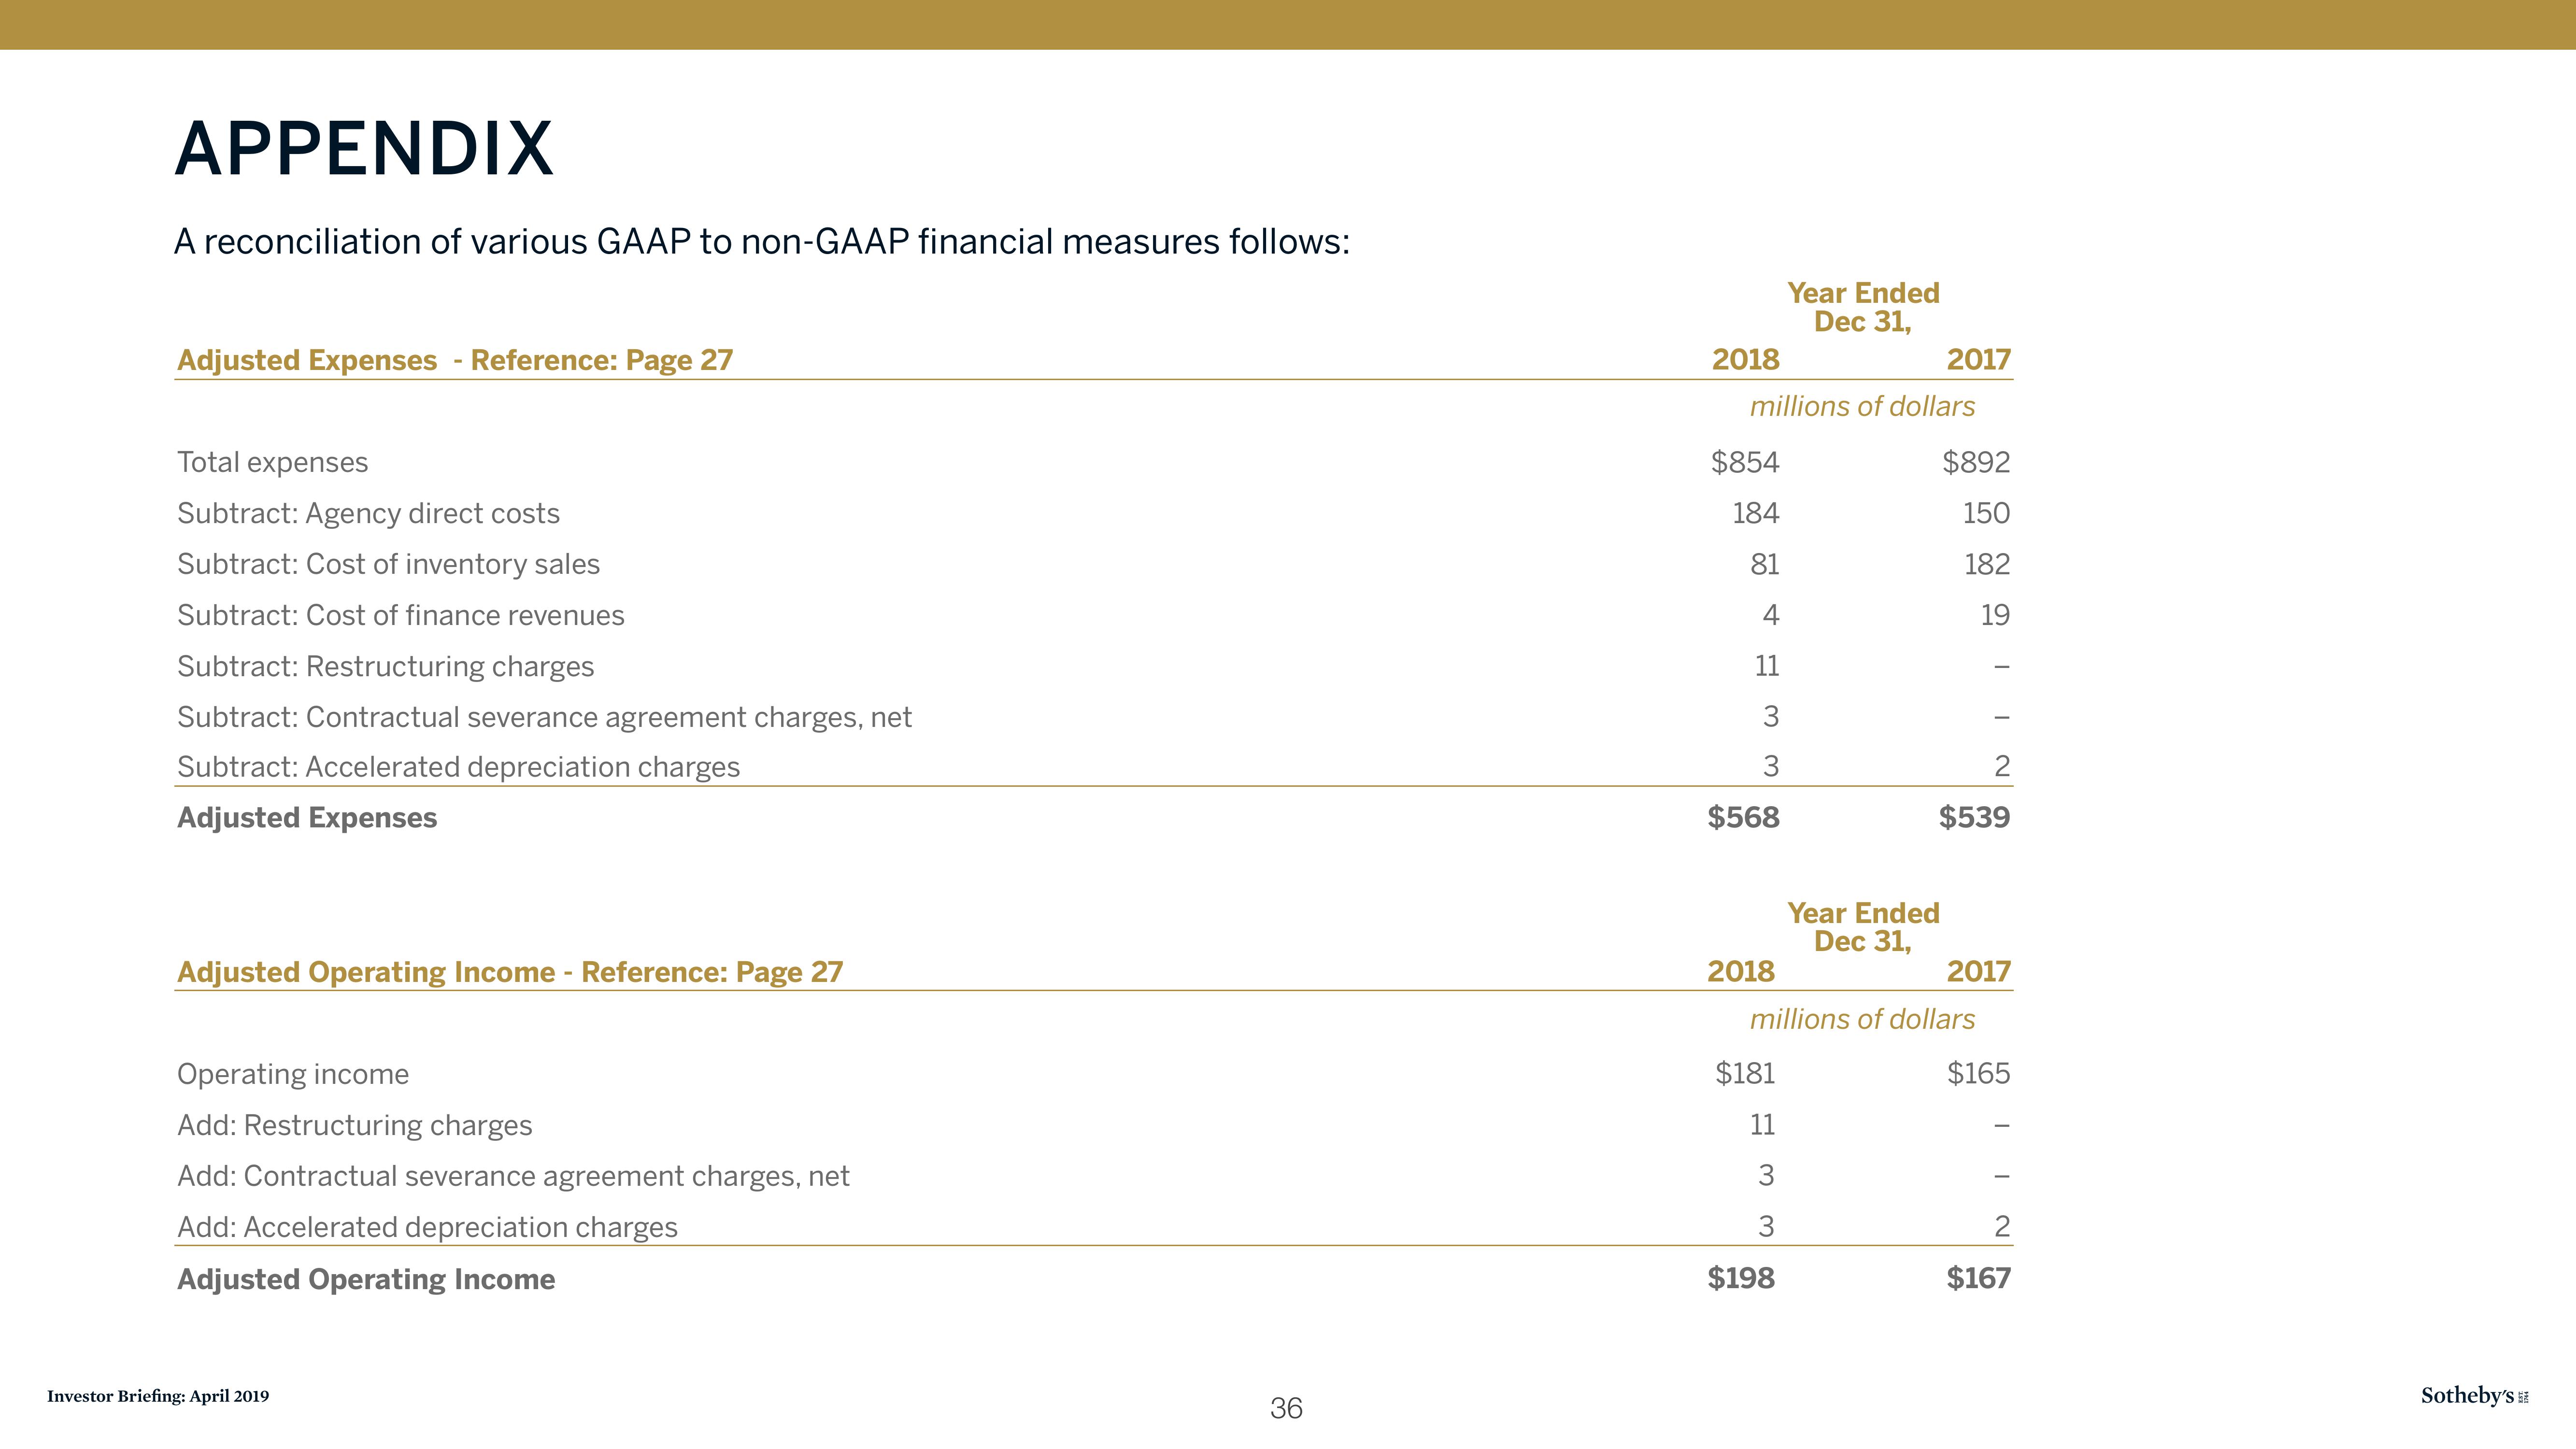Select Subtract: Accelerated depreciation charges label

coord(458,767)
